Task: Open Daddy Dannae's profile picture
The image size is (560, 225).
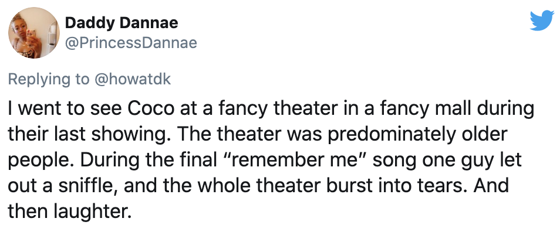Action: pos(34,33)
